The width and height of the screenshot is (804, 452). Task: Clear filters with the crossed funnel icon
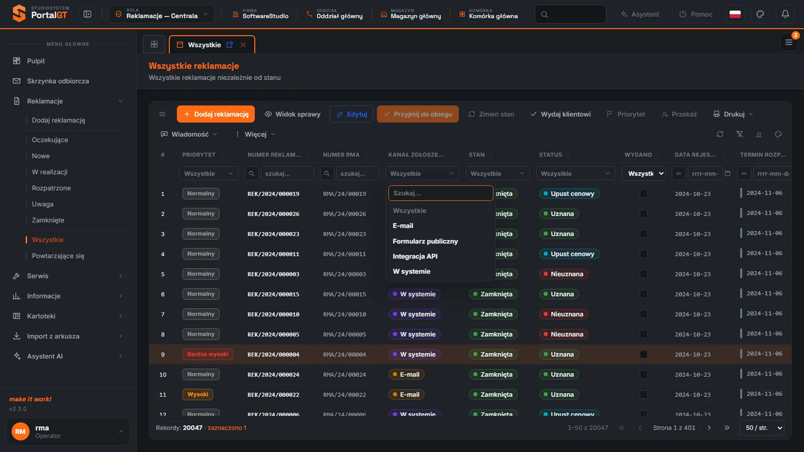pos(740,134)
